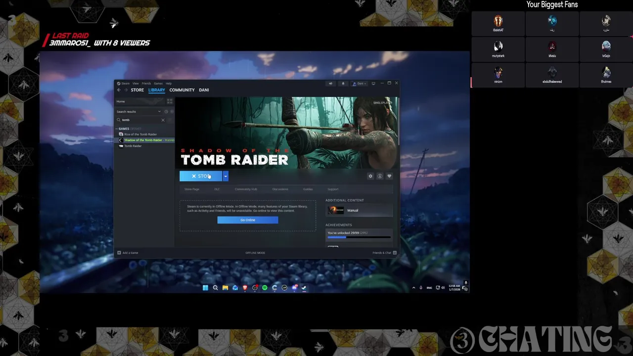Click the plus icon next to Add a Game
Viewport: 633px width, 356px height.
119,253
